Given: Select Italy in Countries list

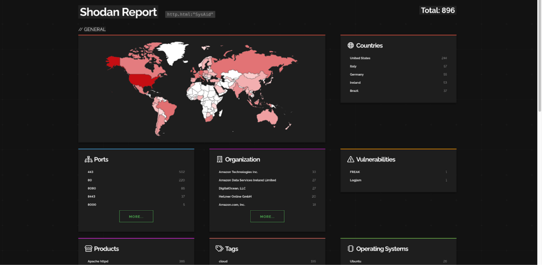Looking at the screenshot, I should point(353,66).
